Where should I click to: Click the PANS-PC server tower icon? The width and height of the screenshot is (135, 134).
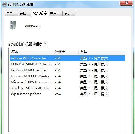[13, 25]
